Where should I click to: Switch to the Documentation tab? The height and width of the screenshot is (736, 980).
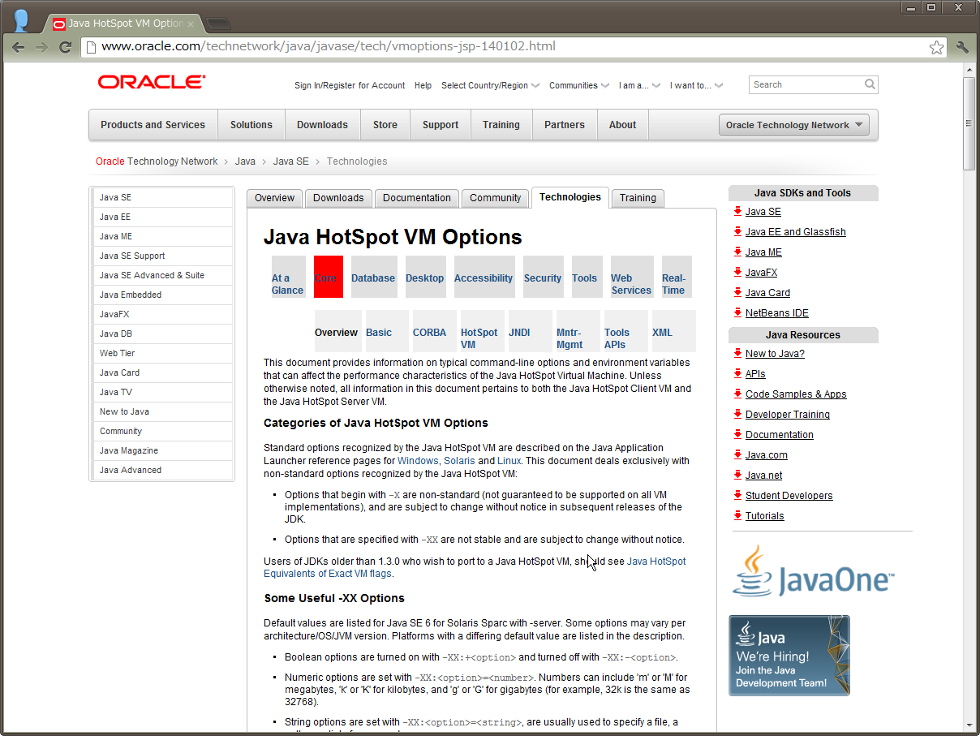(x=417, y=198)
